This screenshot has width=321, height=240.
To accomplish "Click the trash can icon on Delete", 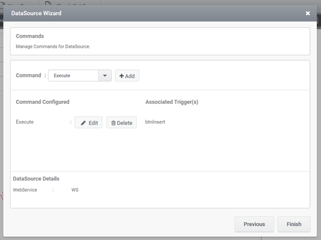I will [113, 123].
